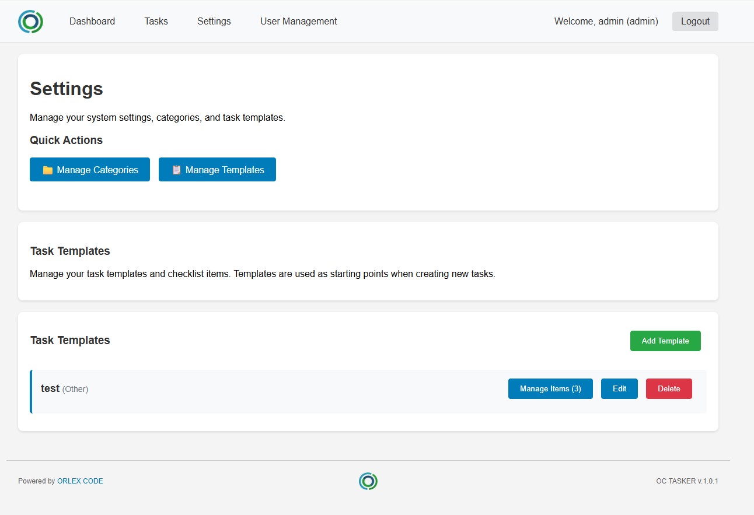
Task: Click the circular logo in the footer
Action: (368, 481)
